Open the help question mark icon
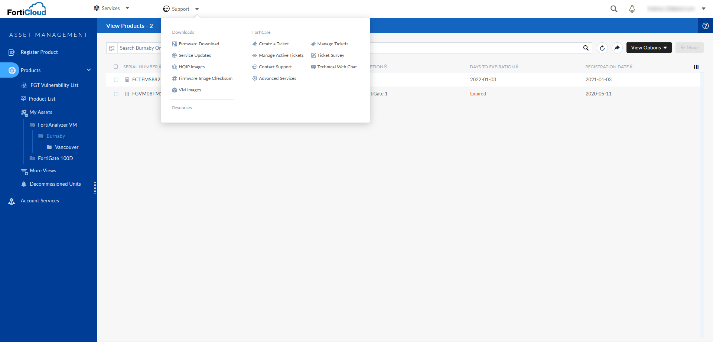713x342 pixels. (x=706, y=26)
